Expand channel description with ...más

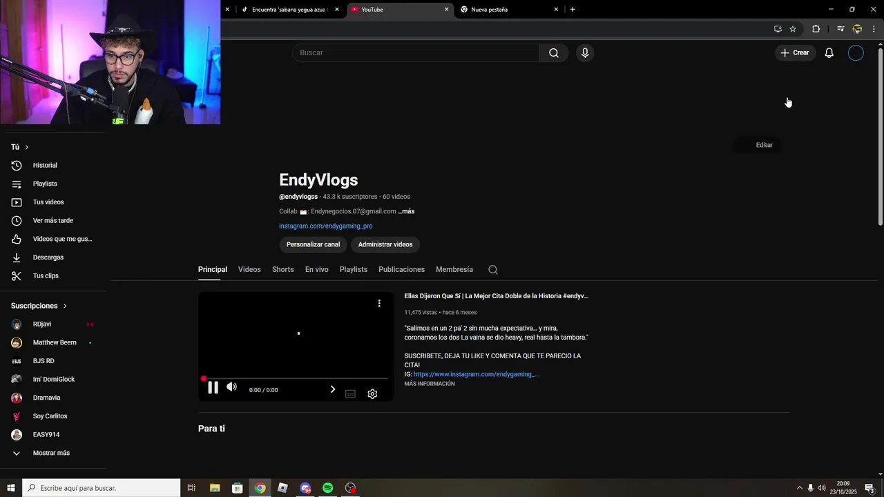pyautogui.click(x=406, y=211)
